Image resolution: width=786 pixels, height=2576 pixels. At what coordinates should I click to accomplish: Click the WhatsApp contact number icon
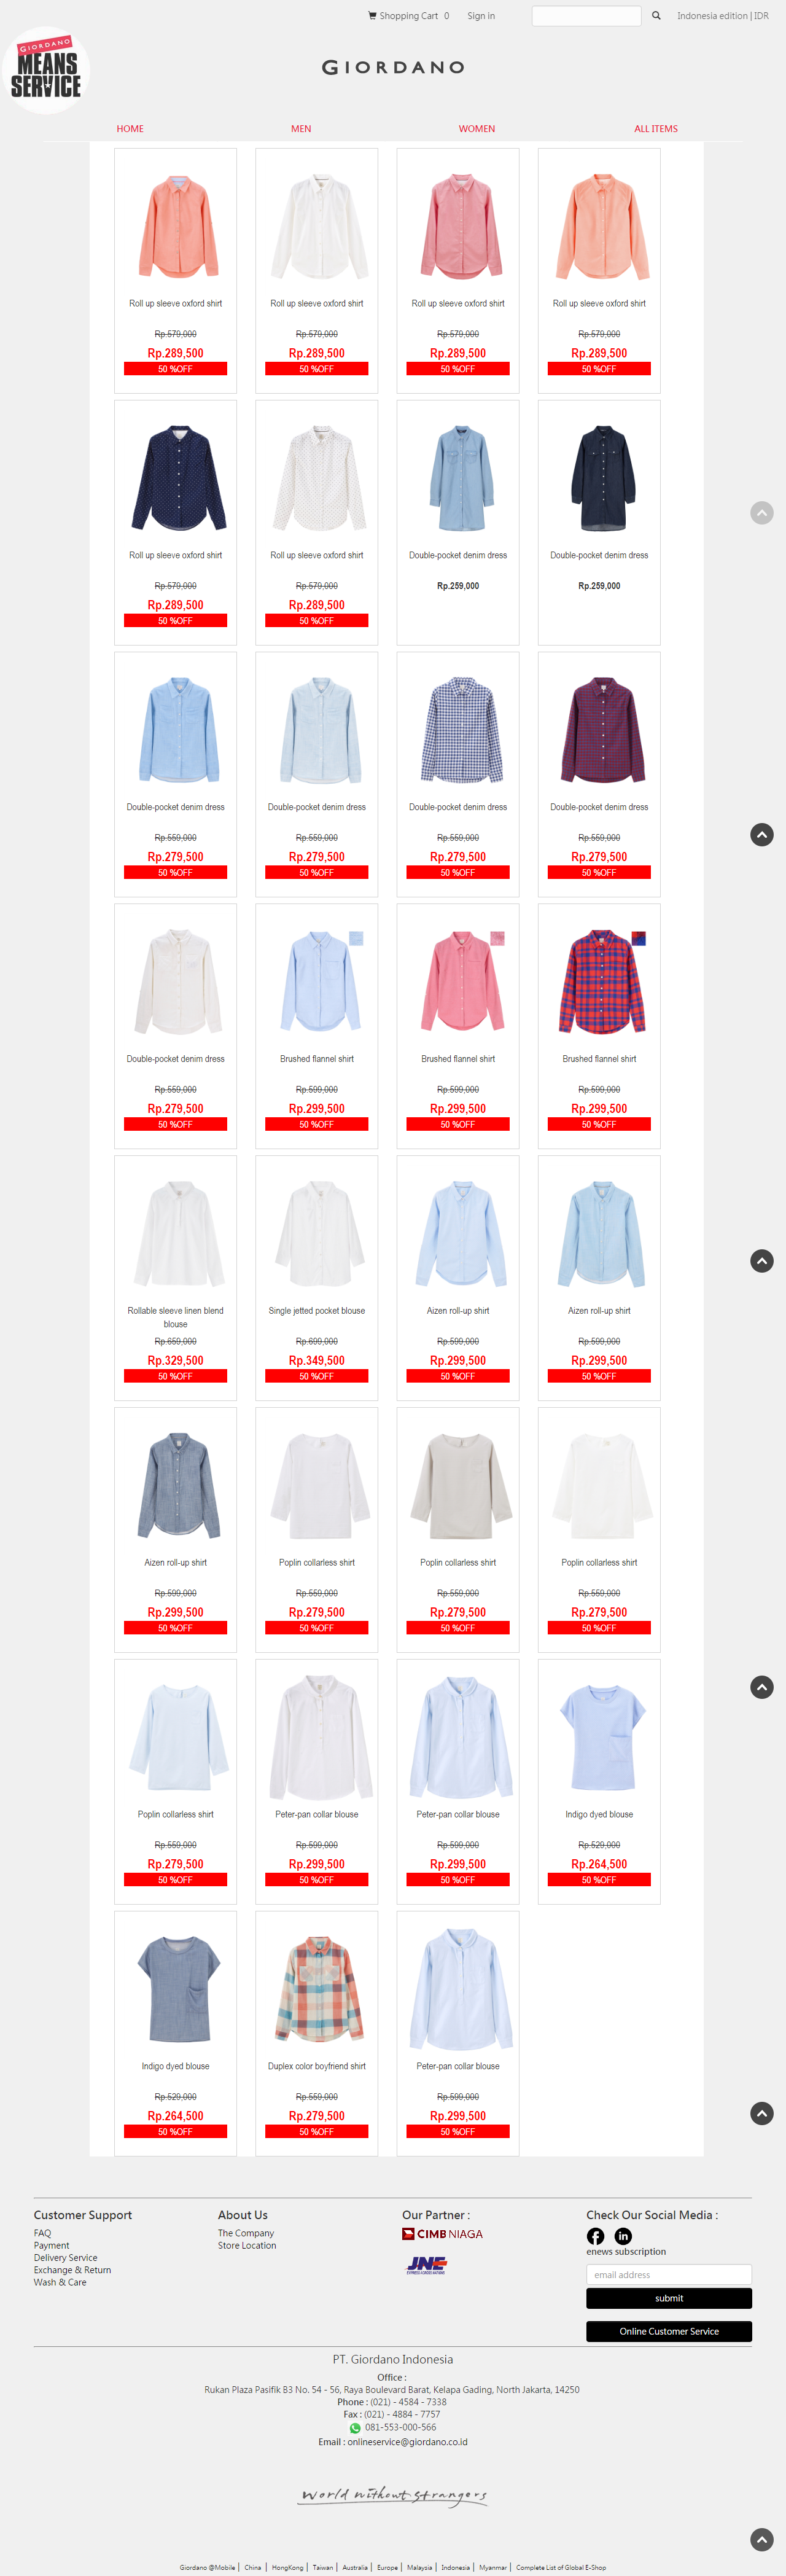pos(355,2428)
